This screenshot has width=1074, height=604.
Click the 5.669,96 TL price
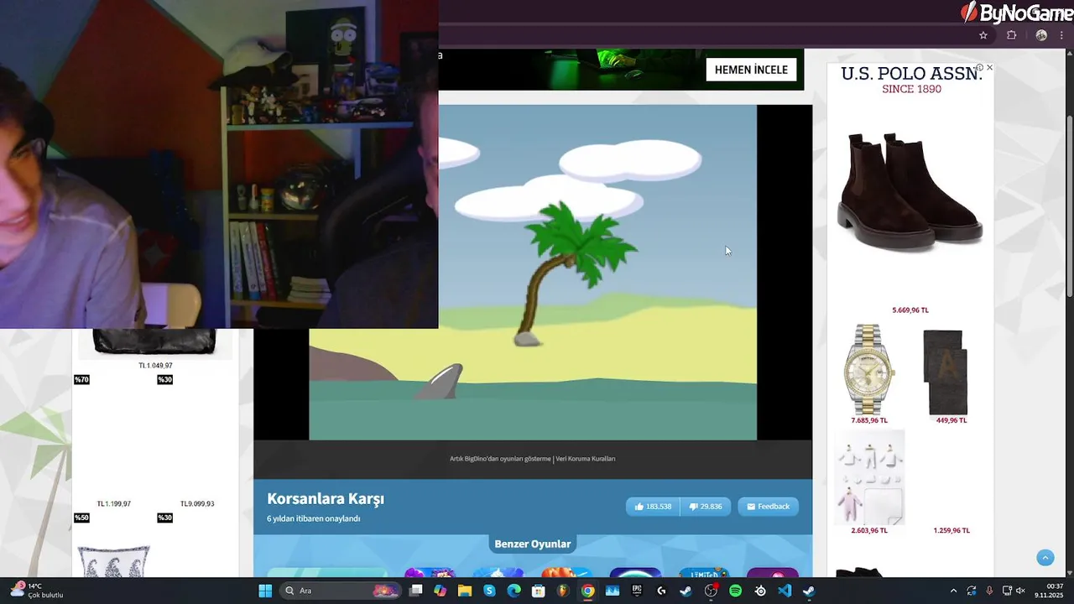pos(910,310)
